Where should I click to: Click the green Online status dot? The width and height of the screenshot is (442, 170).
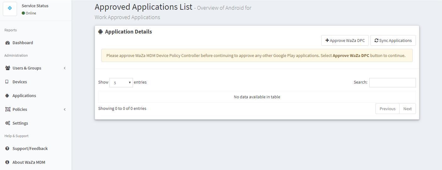click(x=23, y=13)
